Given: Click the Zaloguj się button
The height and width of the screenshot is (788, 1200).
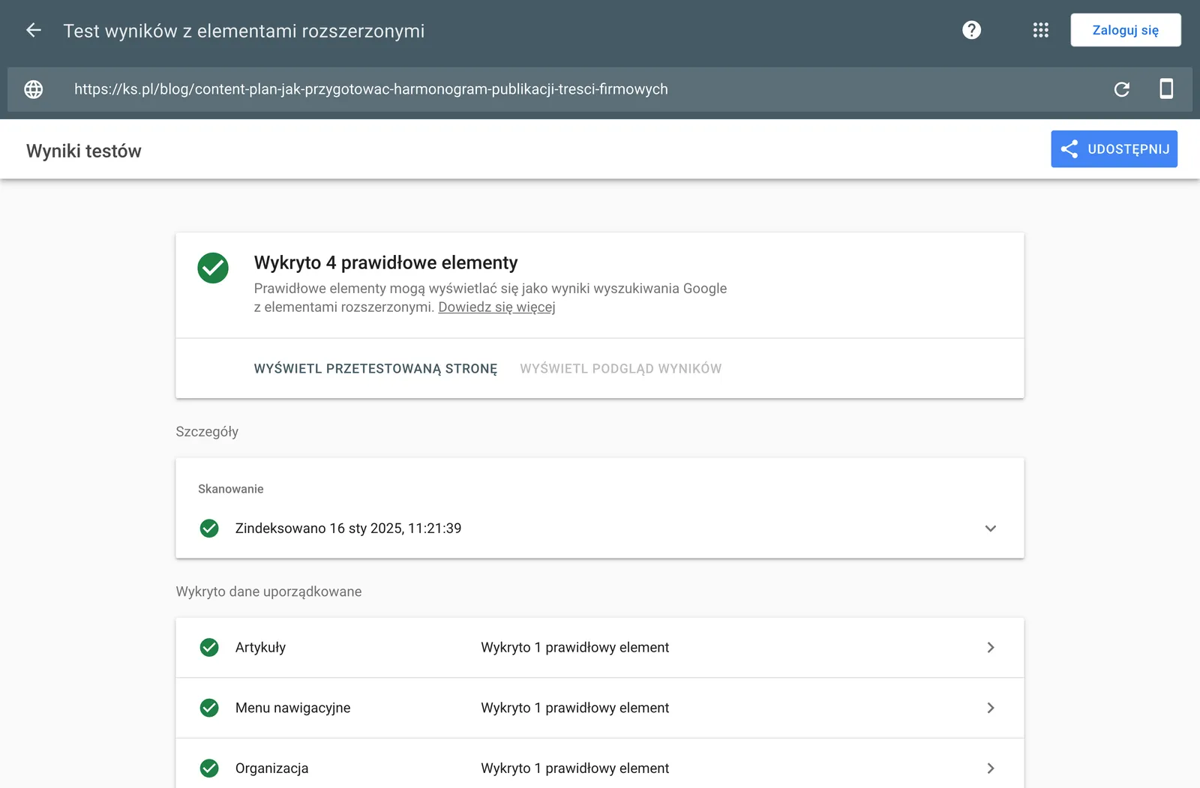Looking at the screenshot, I should [1125, 30].
